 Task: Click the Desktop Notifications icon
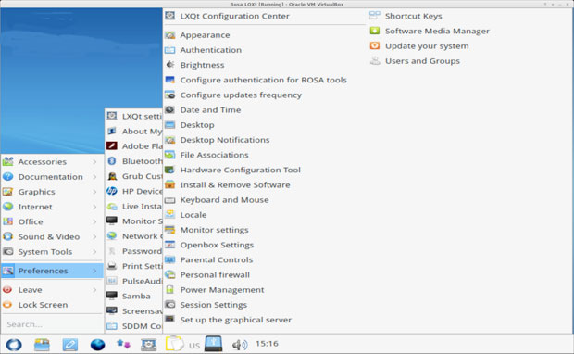[169, 140]
